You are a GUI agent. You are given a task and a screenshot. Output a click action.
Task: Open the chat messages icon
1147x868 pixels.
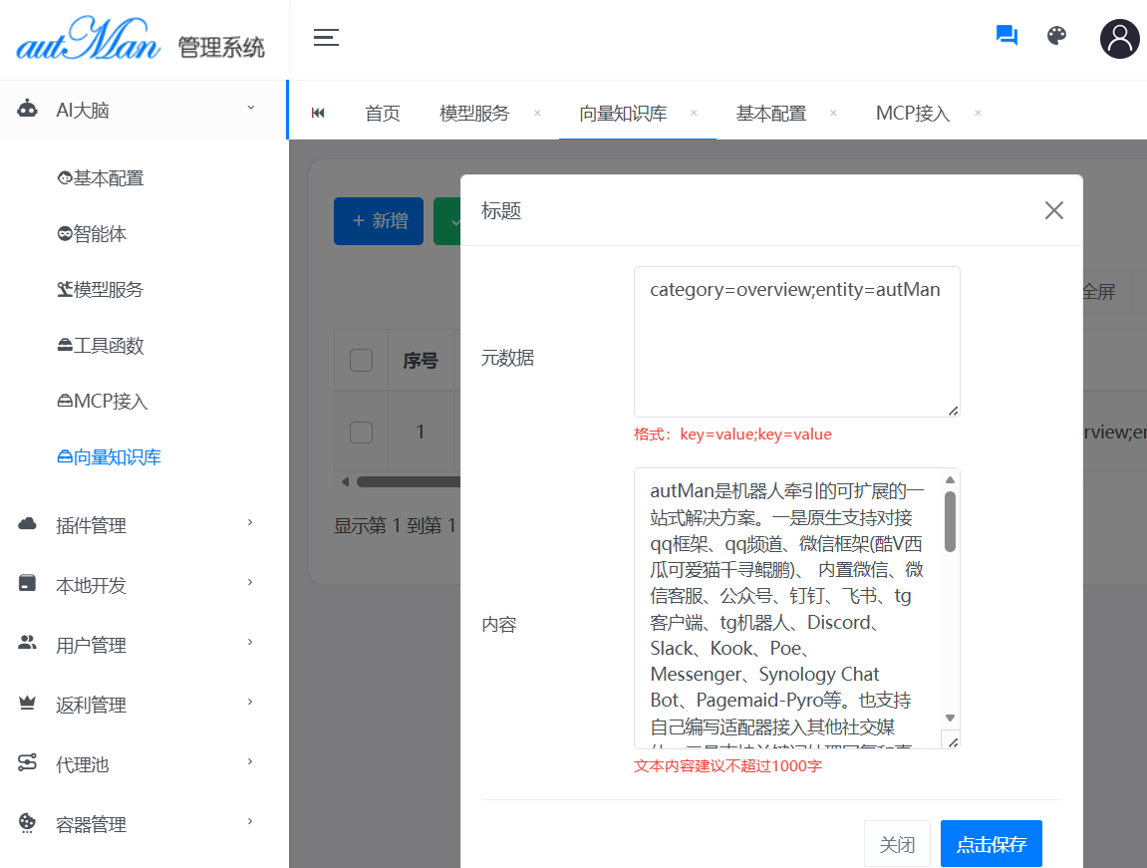click(1006, 36)
